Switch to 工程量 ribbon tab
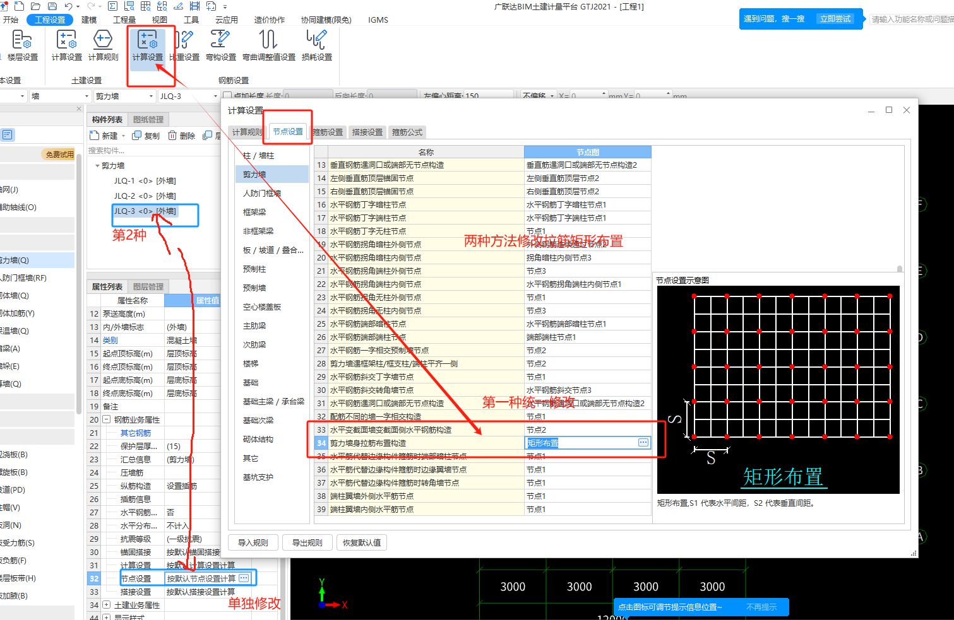The width and height of the screenshot is (954, 620). coord(124,20)
